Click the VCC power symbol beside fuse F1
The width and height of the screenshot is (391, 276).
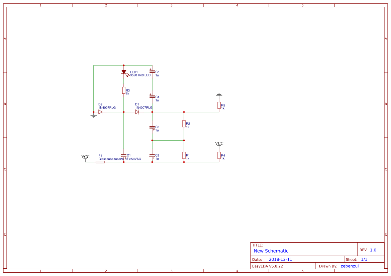pyautogui.click(x=86, y=157)
